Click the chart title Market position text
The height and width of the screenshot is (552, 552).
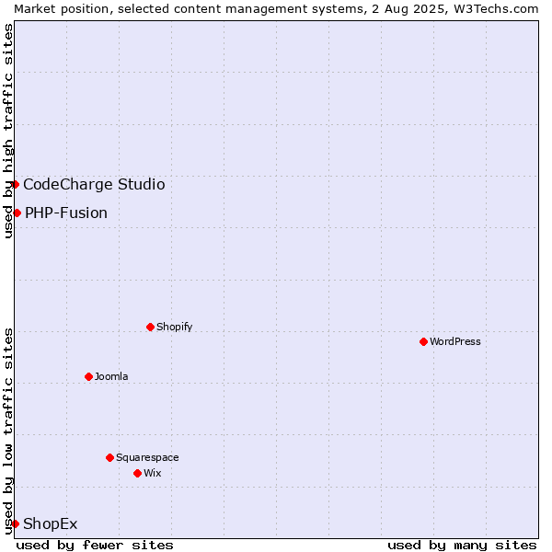click(x=276, y=9)
